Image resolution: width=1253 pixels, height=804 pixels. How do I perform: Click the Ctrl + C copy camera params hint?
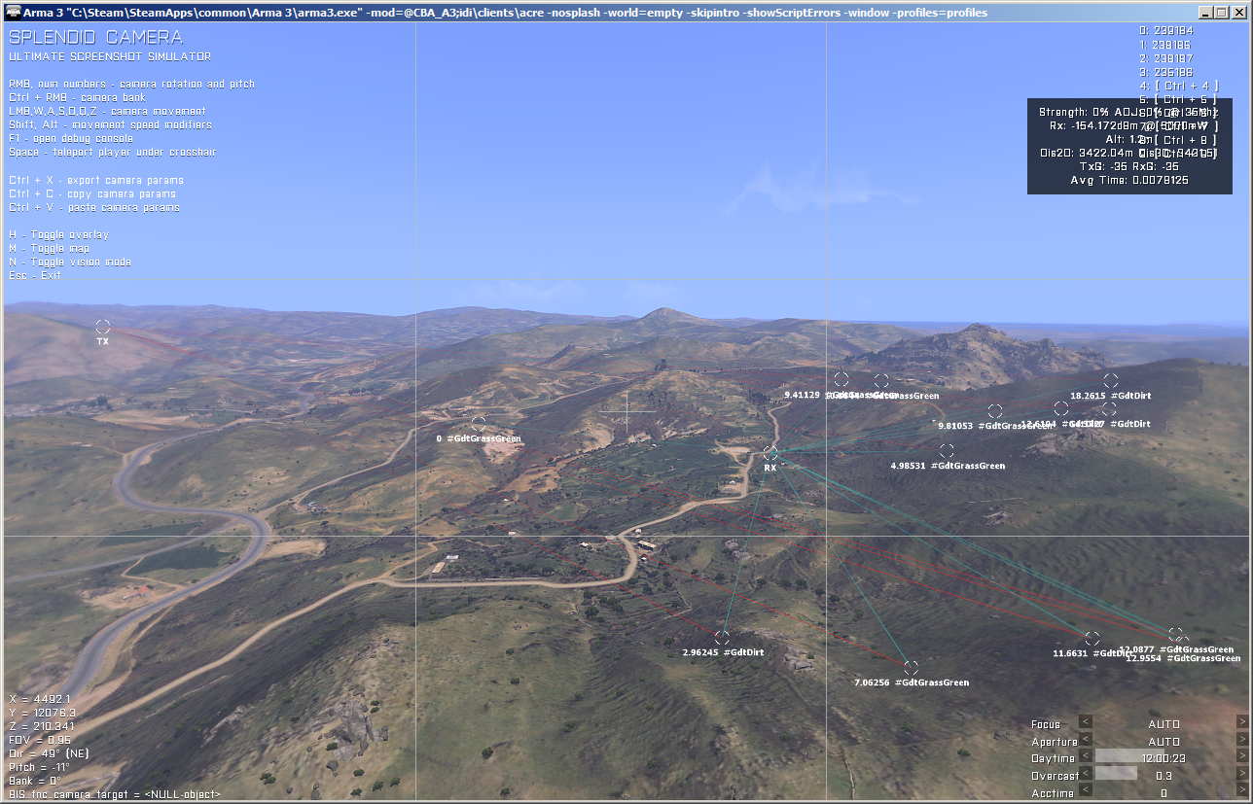(92, 193)
